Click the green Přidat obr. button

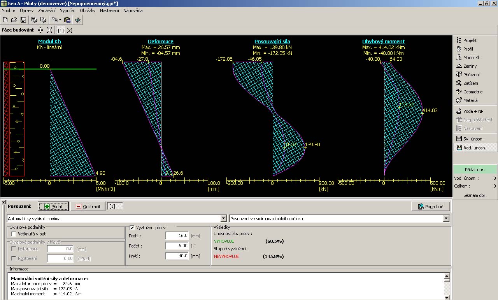pos(475,170)
